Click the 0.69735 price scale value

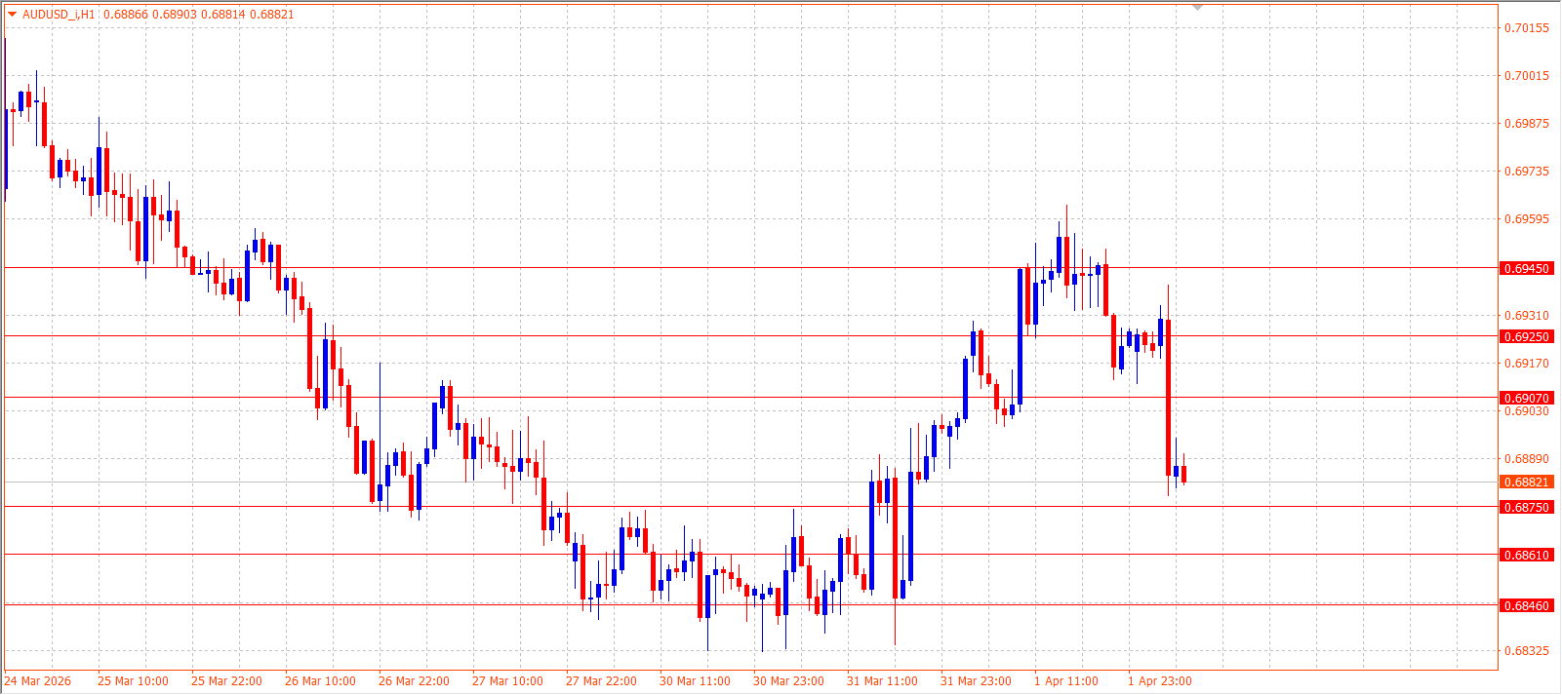[x=1526, y=172]
